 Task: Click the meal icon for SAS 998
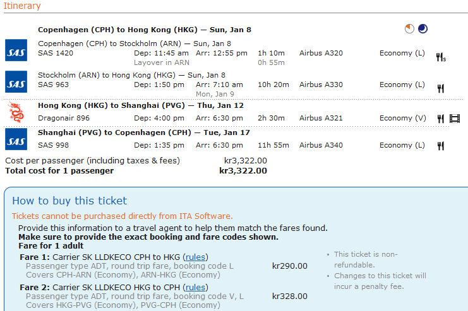[441, 146]
